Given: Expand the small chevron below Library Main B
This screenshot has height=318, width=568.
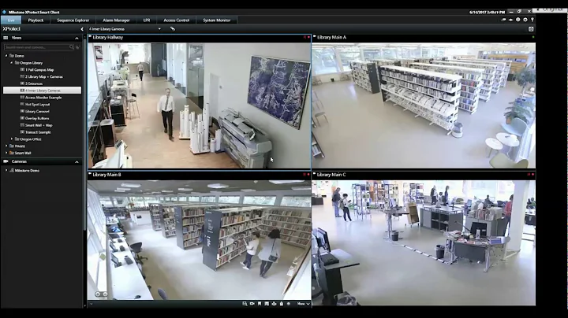Looking at the screenshot, I should click(x=91, y=304).
